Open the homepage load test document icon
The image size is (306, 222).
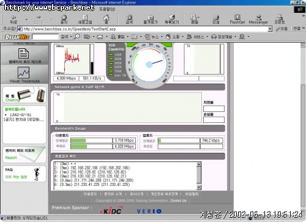click(24, 53)
